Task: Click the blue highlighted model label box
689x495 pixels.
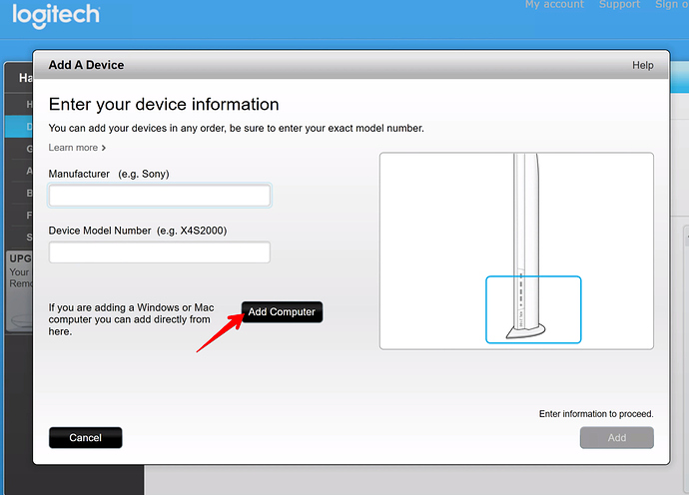Action: tap(533, 309)
